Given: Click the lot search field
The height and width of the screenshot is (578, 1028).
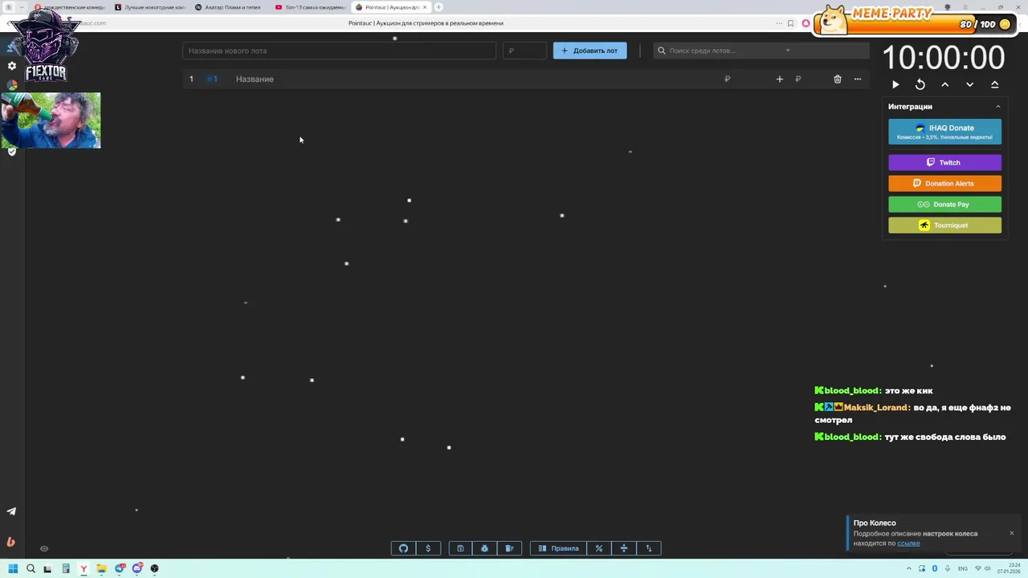Looking at the screenshot, I should click(761, 51).
